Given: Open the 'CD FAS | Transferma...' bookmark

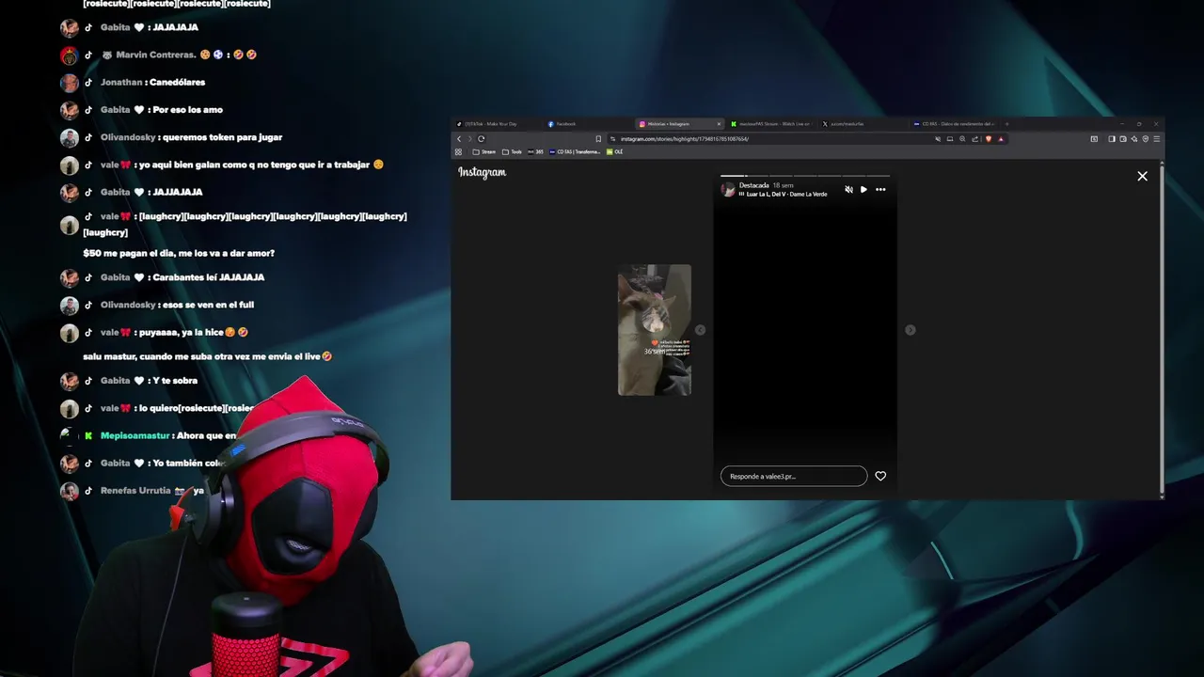Looking at the screenshot, I should click(x=574, y=151).
